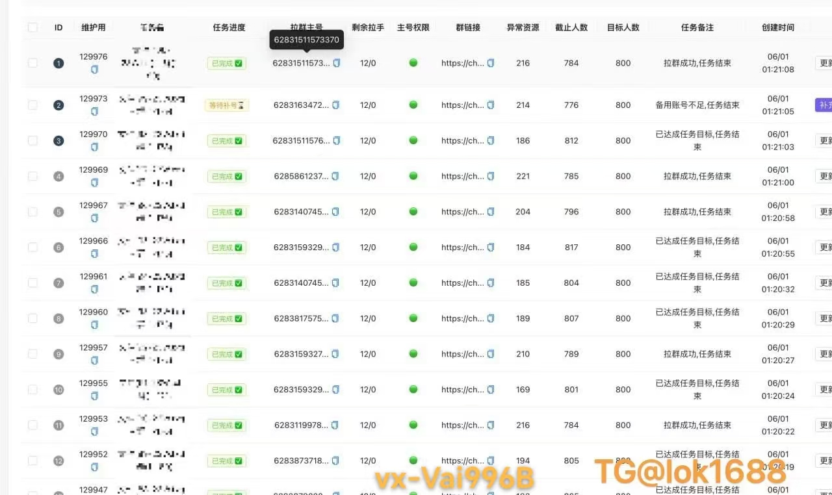The width and height of the screenshot is (832, 495).
Task: Copy main number 6283119978 in row 11
Action: [335, 425]
